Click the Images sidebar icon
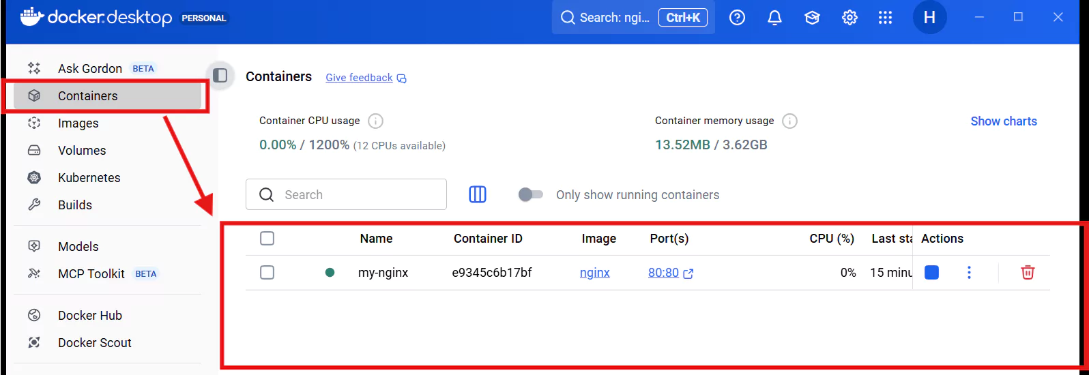This screenshot has height=375, width=1089. [x=34, y=123]
